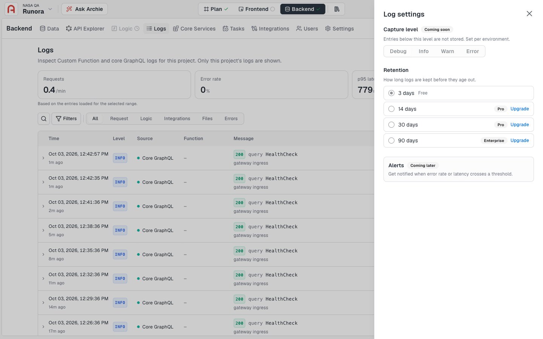Click Upgrade link for 14 days
The width and height of the screenshot is (543, 339).
click(x=520, y=109)
